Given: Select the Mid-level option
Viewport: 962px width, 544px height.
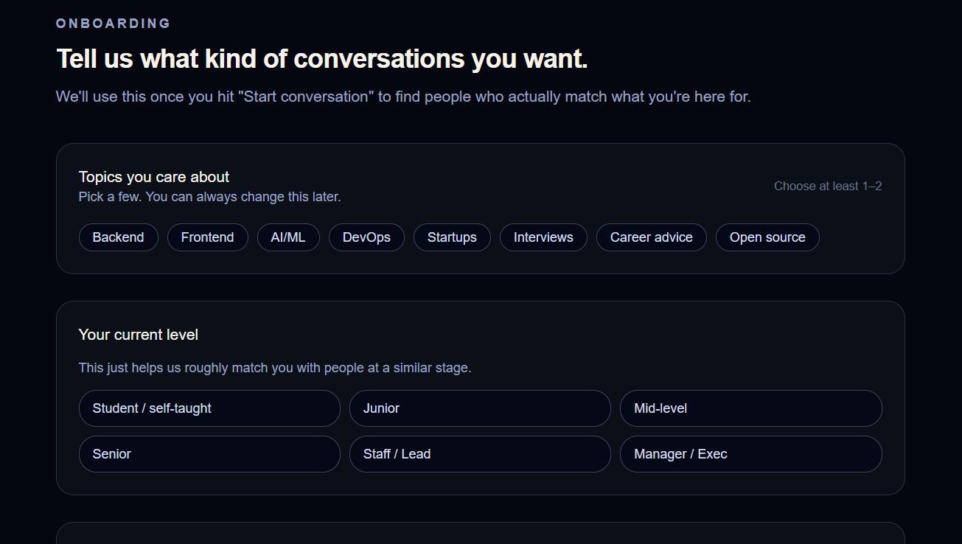Looking at the screenshot, I should [x=750, y=408].
